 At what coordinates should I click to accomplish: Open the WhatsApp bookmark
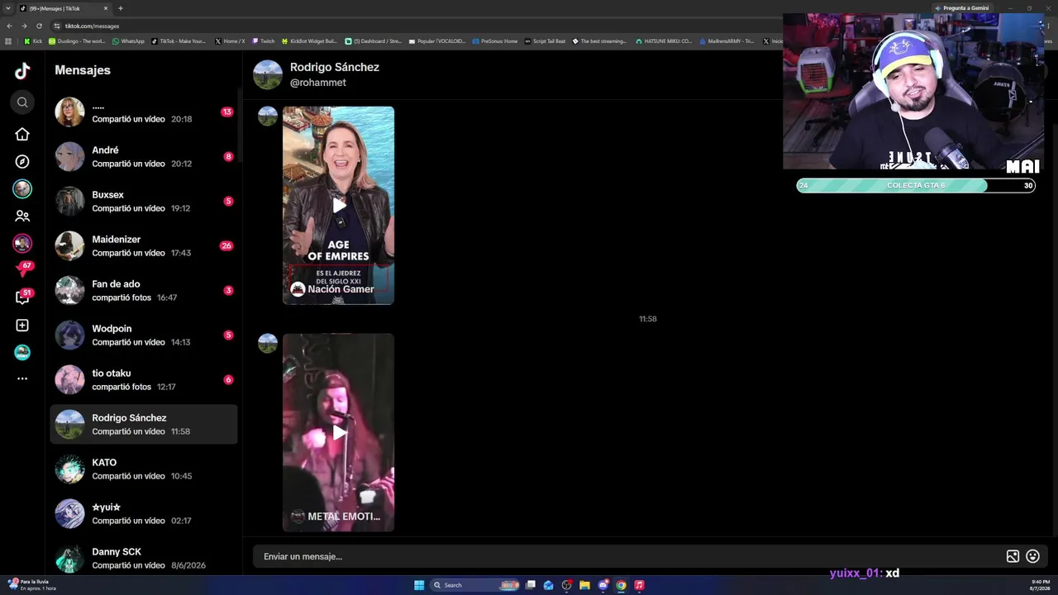(128, 40)
